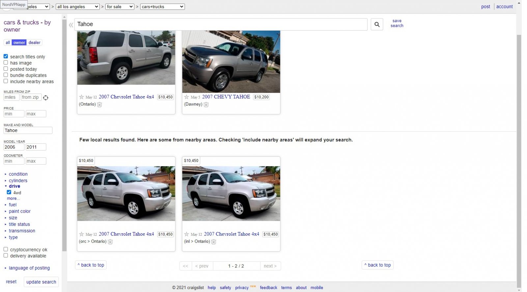Open the inl > Ontario Tahoe photo
This screenshot has height=292, width=527.
[231, 194]
